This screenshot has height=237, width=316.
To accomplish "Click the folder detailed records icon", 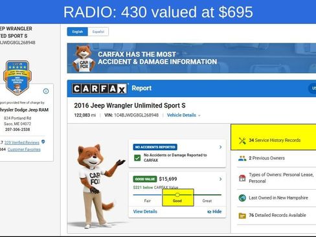I will pos(242,216).
